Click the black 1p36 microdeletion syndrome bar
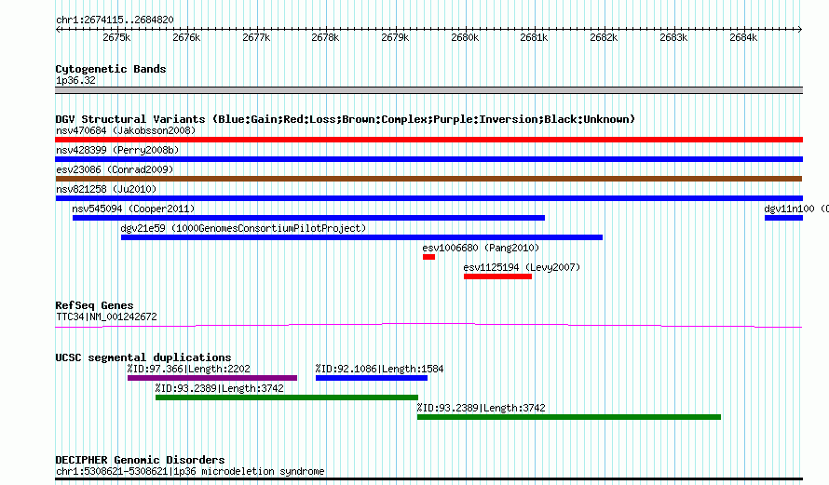The image size is (829, 485). point(428,479)
